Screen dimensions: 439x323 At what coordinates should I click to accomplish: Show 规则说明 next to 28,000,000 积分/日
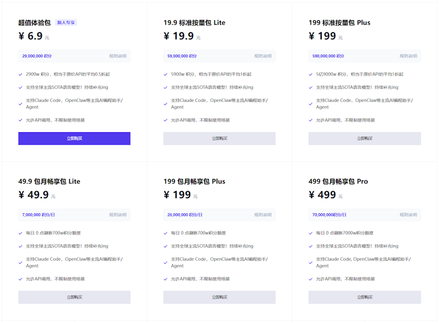click(x=263, y=215)
